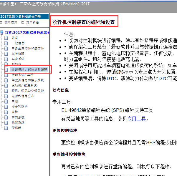Viewport: 177px width, 176px height.
Task: Open the 转向系统 tree entry
Action: point(18,117)
